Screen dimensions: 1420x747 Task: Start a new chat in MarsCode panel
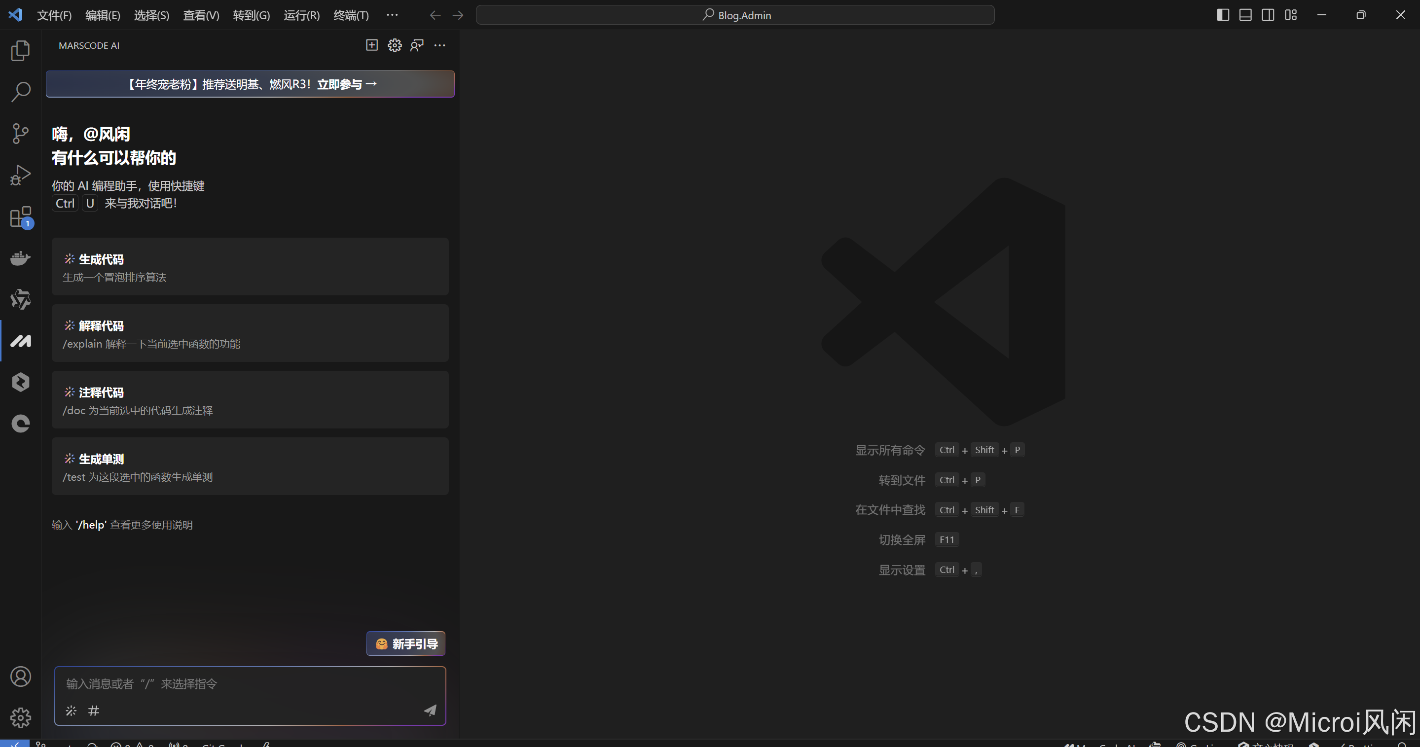pos(371,45)
